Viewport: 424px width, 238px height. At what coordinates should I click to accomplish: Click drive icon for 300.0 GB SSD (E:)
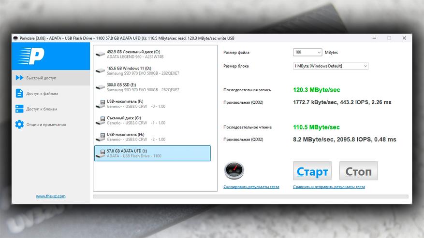tap(101, 87)
